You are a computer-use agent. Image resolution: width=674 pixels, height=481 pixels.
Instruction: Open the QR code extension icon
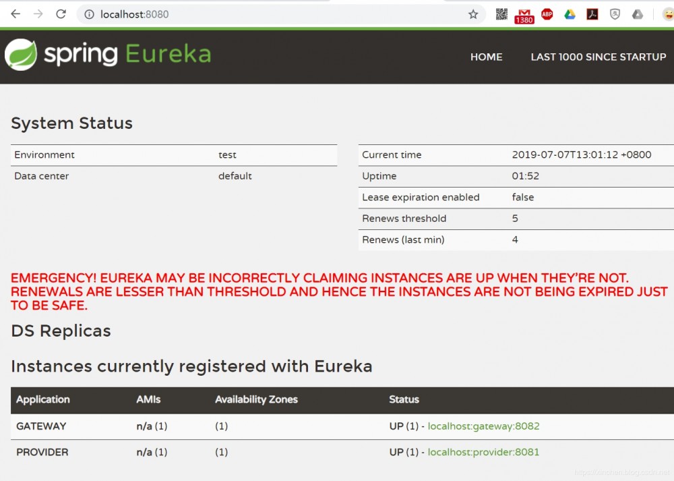501,14
